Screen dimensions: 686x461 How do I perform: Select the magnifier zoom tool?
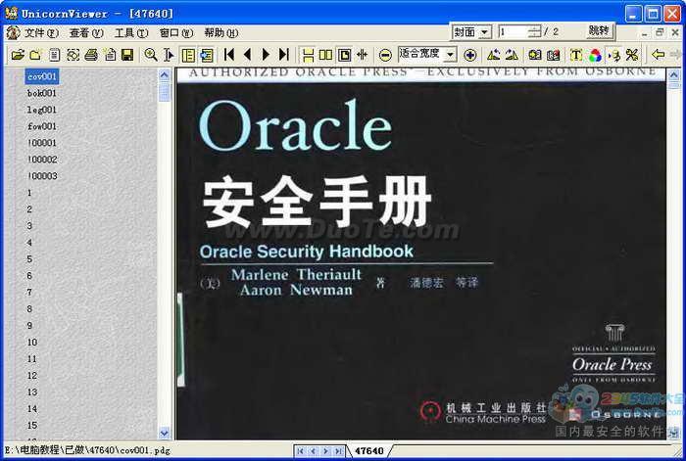151,55
